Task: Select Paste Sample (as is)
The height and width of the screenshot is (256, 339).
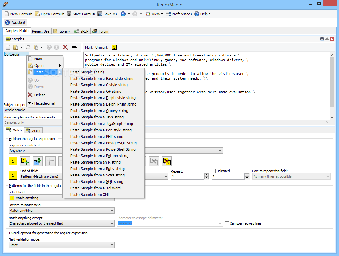Action: point(104,72)
